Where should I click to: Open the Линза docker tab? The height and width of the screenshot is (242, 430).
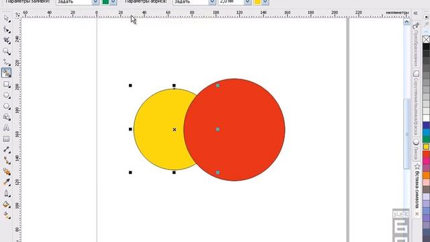click(x=416, y=150)
